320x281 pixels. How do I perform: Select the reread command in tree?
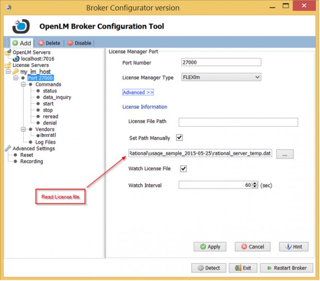coord(50,116)
